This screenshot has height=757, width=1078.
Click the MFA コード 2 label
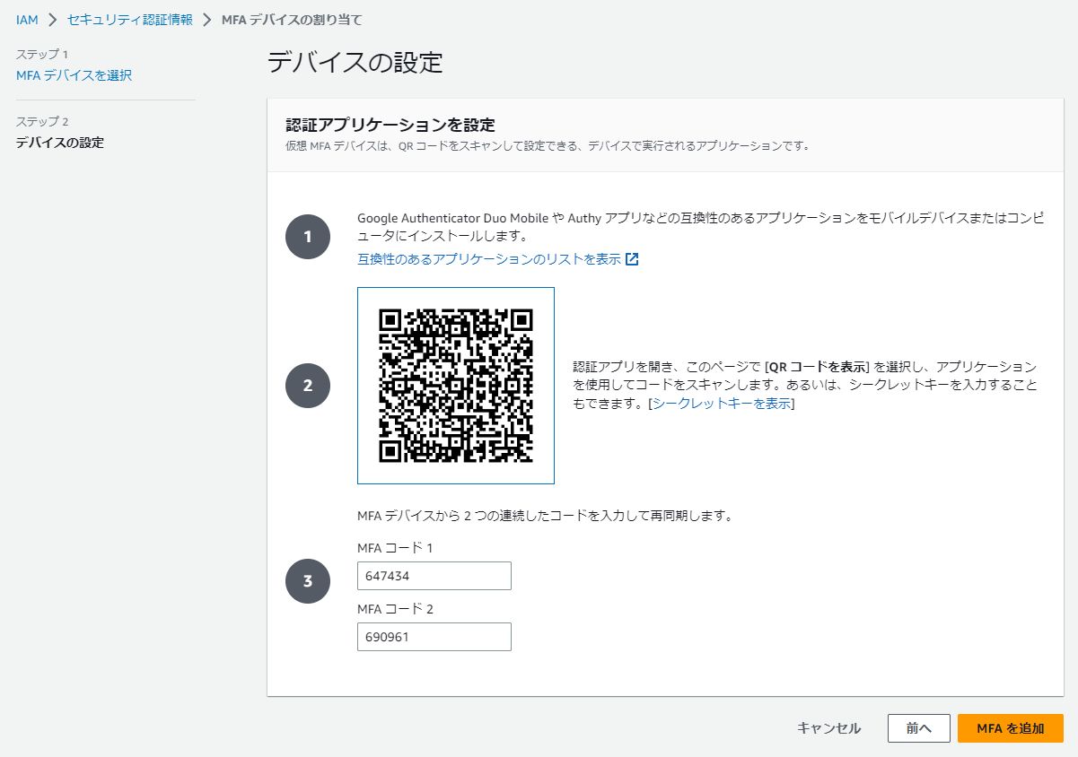pos(395,609)
